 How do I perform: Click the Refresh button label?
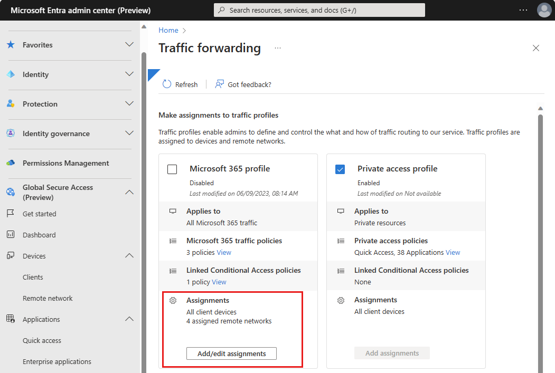click(x=186, y=84)
